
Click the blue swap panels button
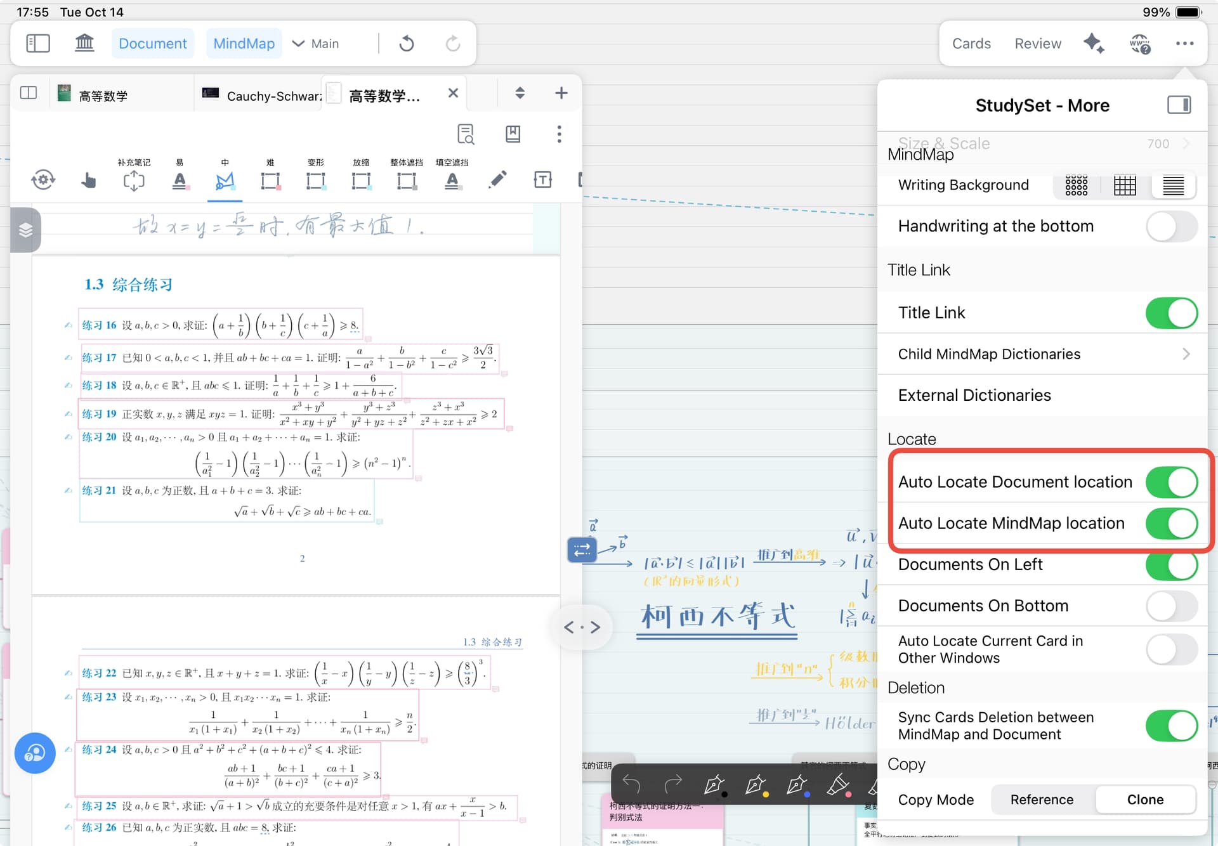581,549
